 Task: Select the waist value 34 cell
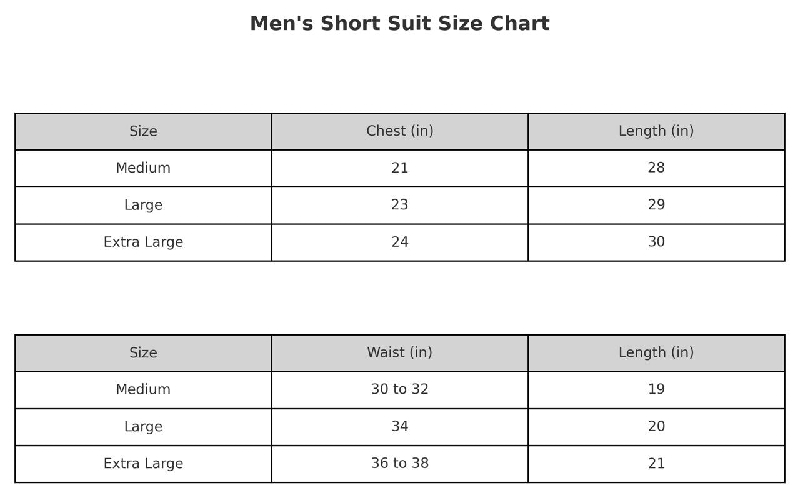pyautogui.click(x=399, y=427)
